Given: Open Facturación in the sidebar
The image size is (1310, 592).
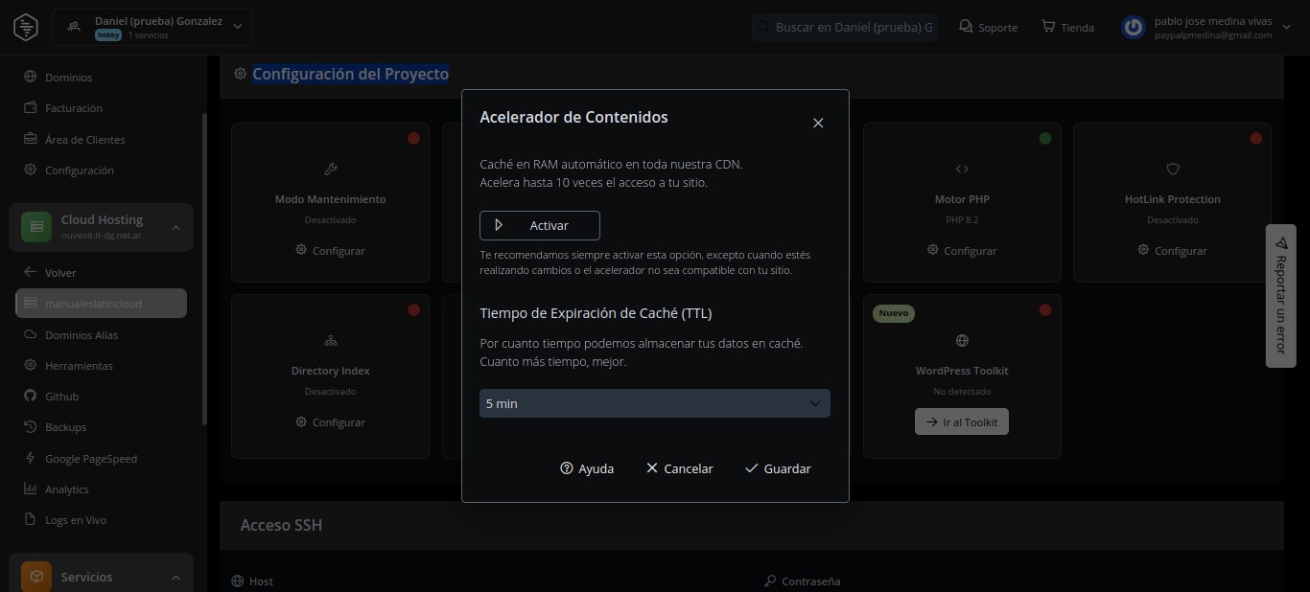Looking at the screenshot, I should tap(73, 108).
